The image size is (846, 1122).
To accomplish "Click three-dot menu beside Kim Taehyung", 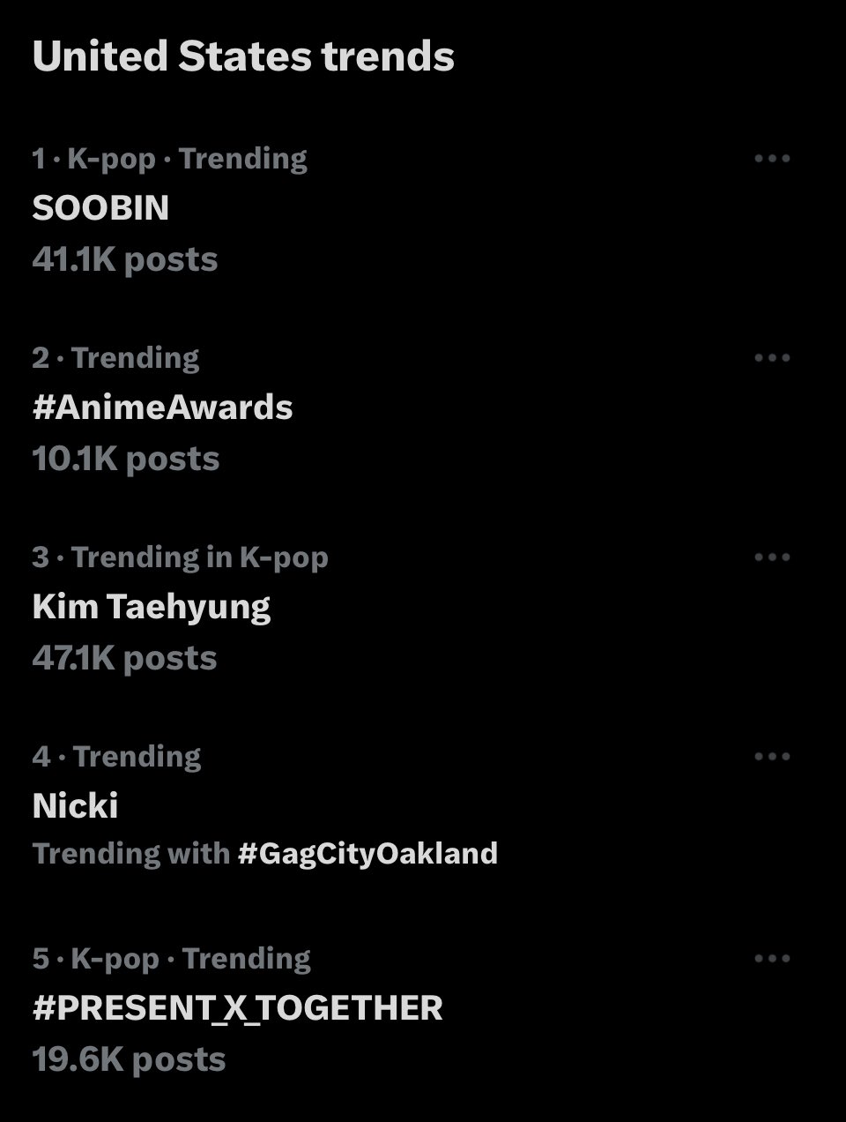I will pos(772,557).
